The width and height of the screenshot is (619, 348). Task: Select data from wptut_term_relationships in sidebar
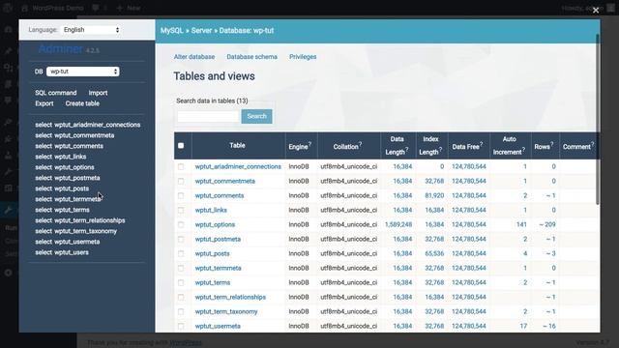(44, 220)
